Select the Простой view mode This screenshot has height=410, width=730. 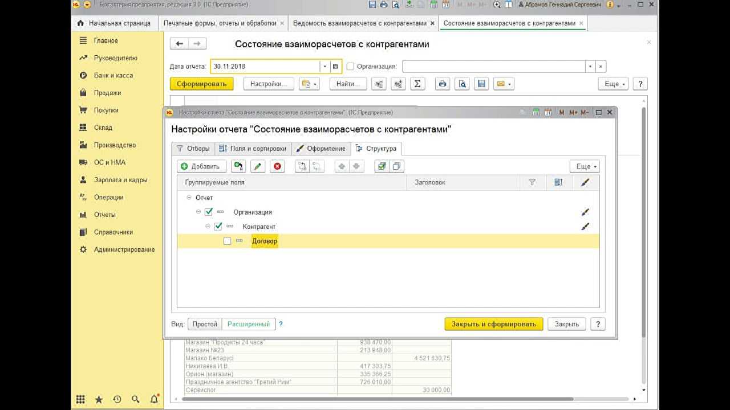click(x=205, y=324)
